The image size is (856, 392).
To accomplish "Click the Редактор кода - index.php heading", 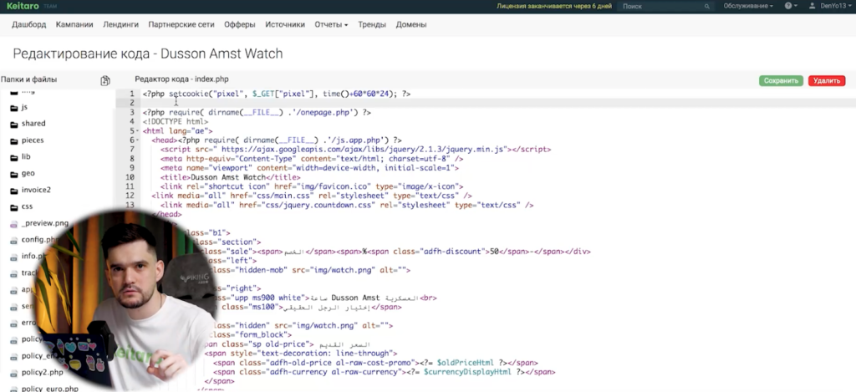I will (181, 79).
